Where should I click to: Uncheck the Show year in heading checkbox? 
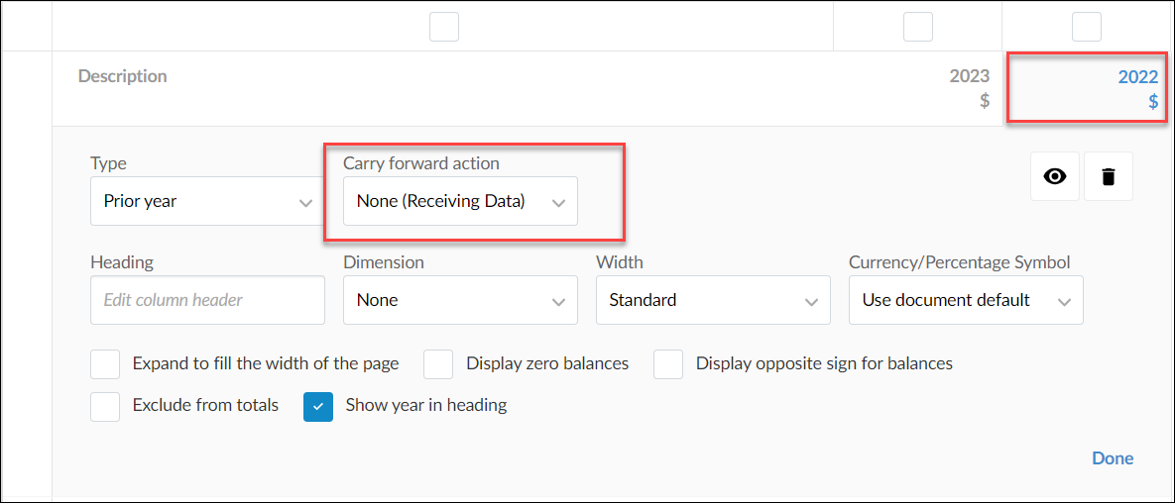(x=318, y=406)
